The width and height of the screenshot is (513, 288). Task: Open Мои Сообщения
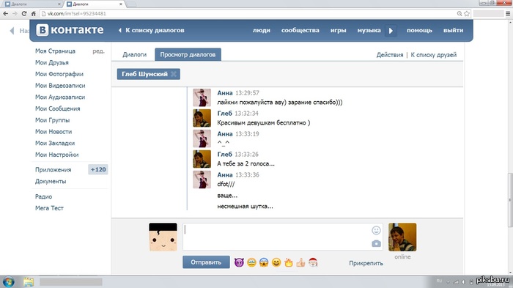point(58,108)
